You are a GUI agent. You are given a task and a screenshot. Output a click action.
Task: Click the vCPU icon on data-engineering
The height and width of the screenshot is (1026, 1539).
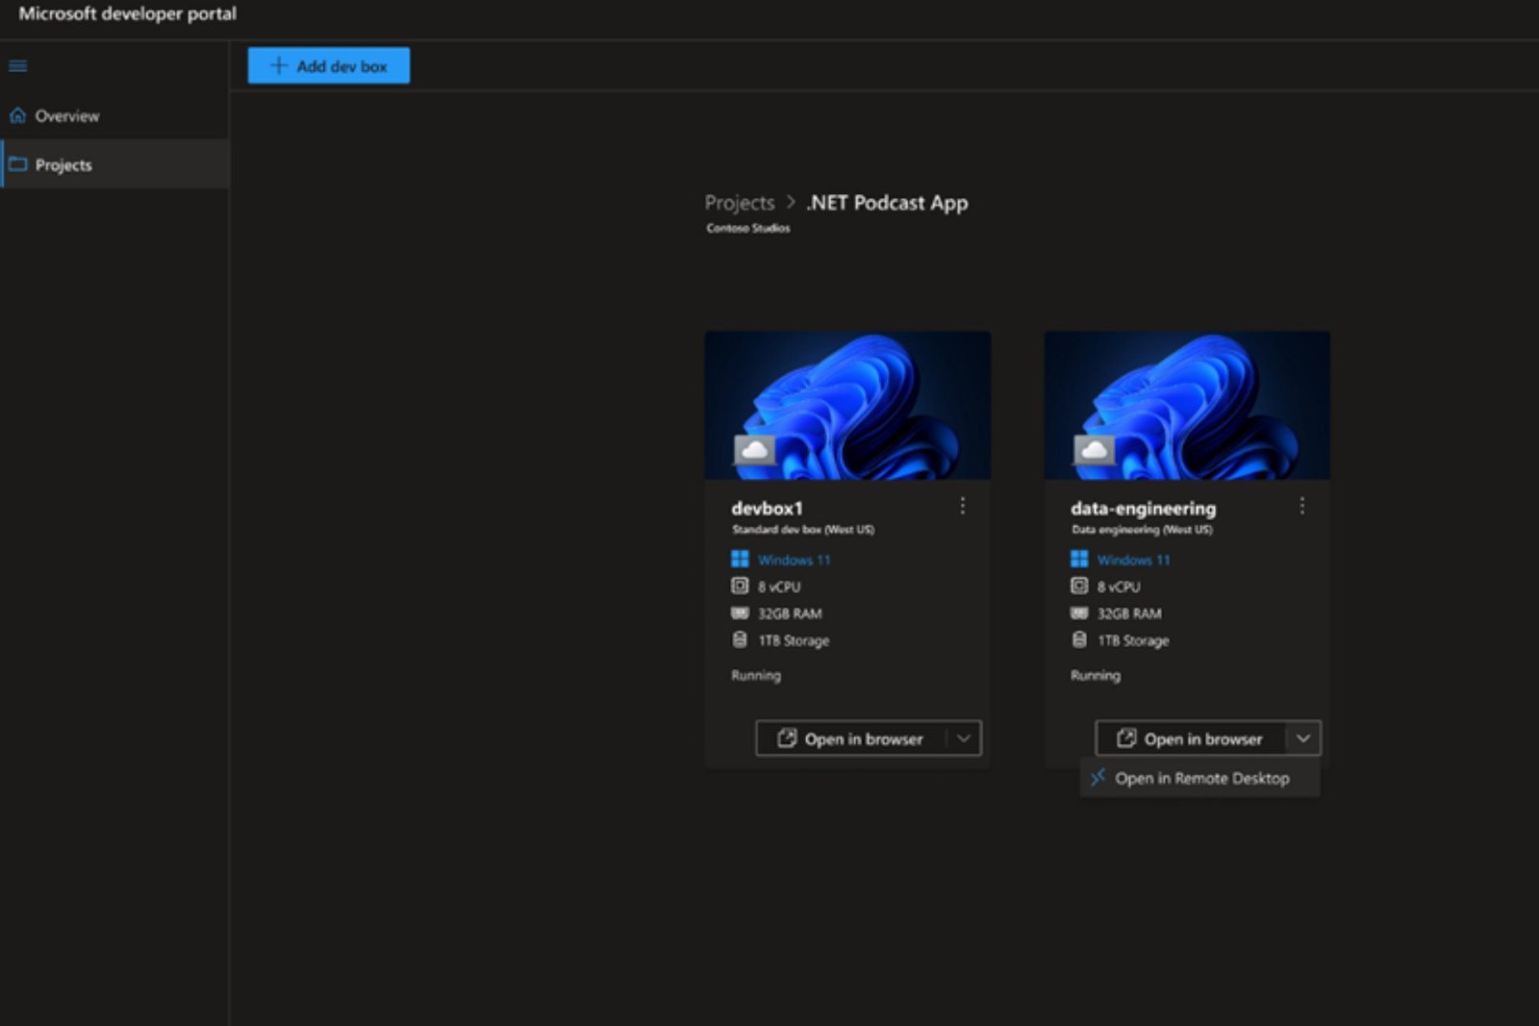[1079, 586]
